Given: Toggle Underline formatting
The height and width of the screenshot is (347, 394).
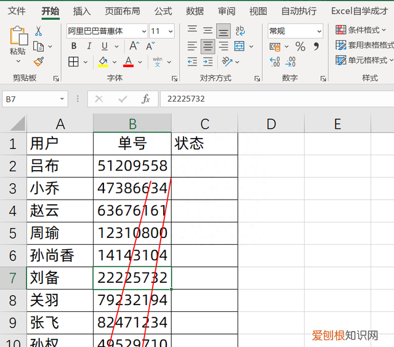Looking at the screenshot, I should pyautogui.click(x=105, y=46).
